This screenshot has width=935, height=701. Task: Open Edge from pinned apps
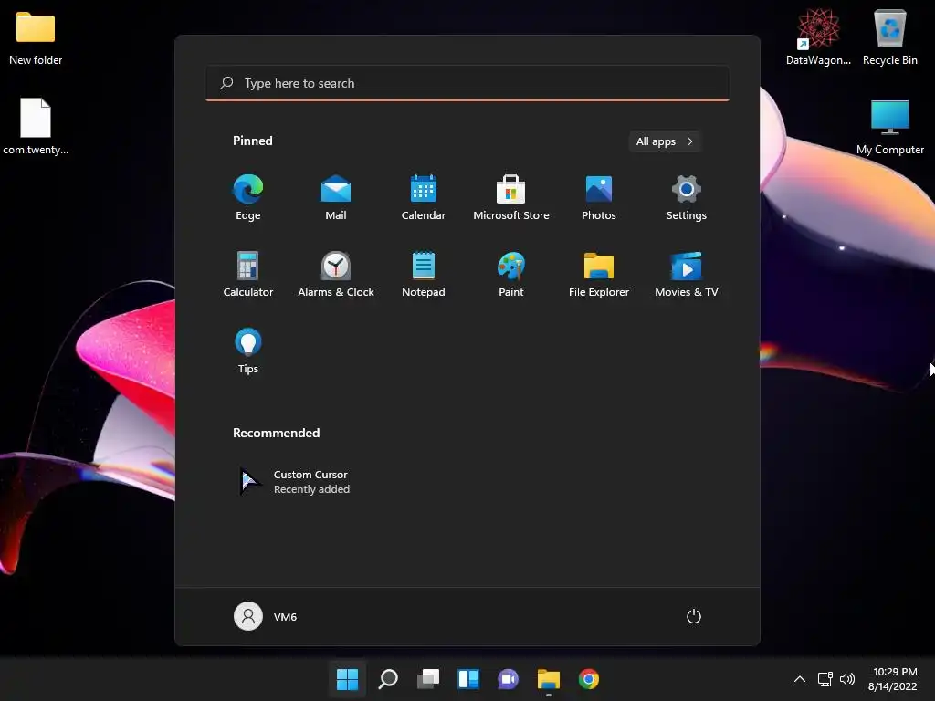click(248, 197)
